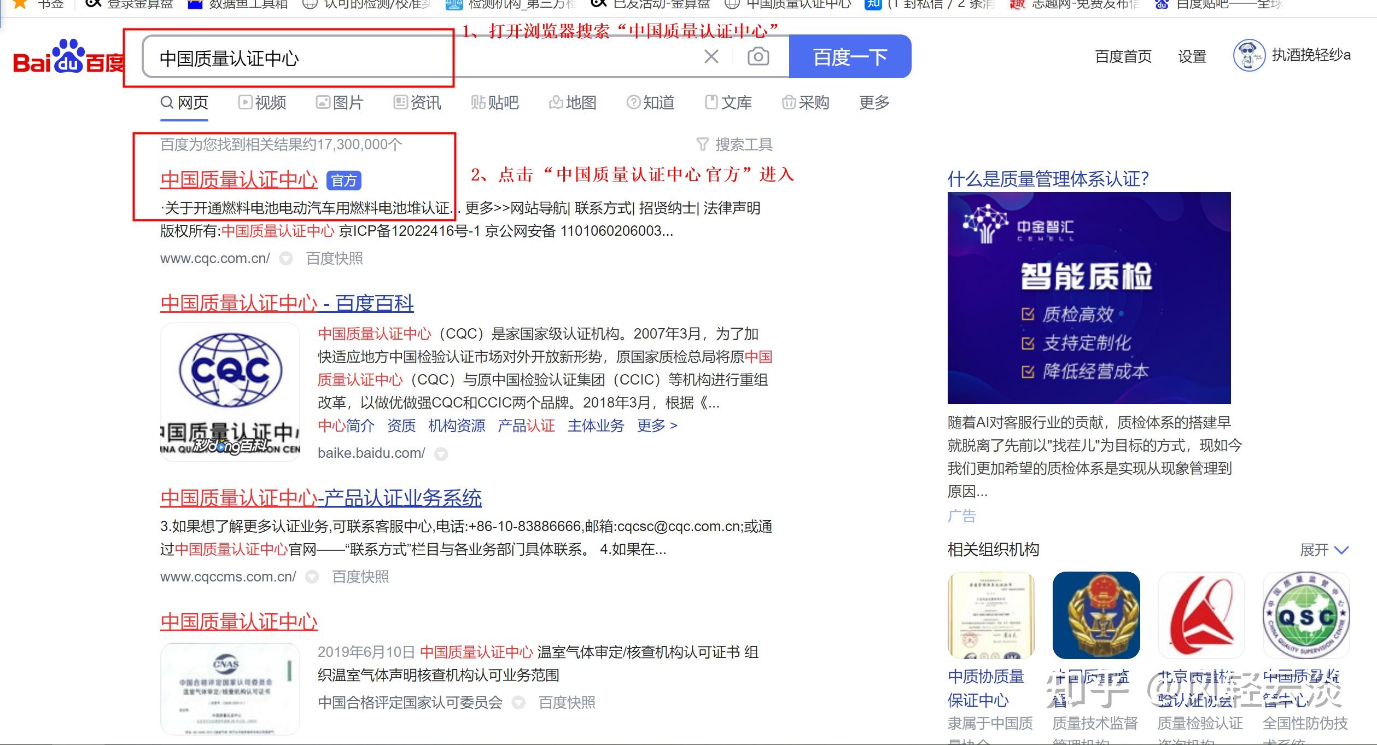The width and height of the screenshot is (1377, 745).
Task: Open 中国质量认证中心-产品认证业务系统 result
Action: coord(320,498)
